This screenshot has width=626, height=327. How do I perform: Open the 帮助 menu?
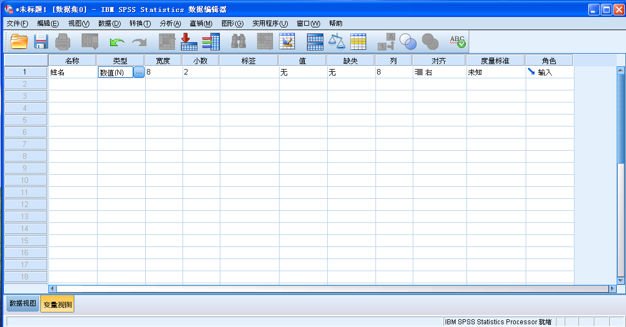pos(336,24)
